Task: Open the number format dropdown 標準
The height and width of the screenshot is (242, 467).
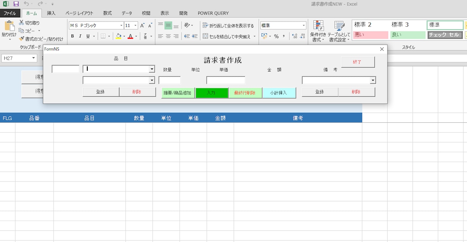Action: pos(304,26)
